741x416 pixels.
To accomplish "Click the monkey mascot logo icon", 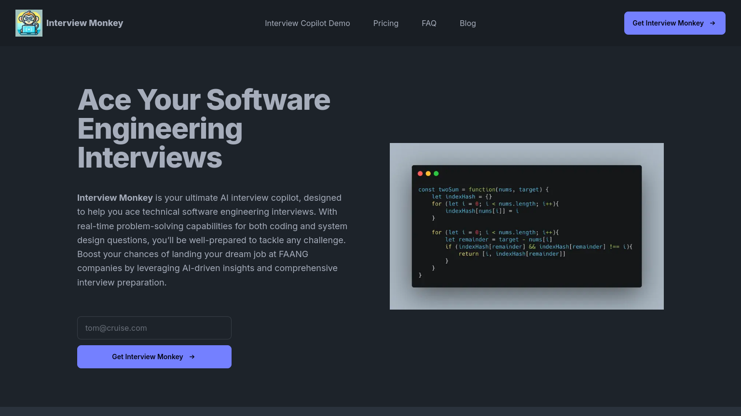I will 29,23.
